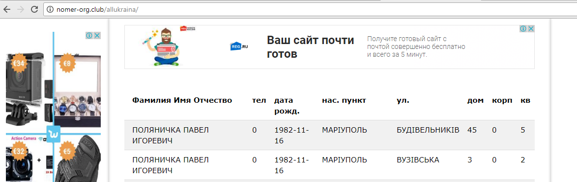
Task: Go back with the browser back arrow
Action: pos(7,9)
